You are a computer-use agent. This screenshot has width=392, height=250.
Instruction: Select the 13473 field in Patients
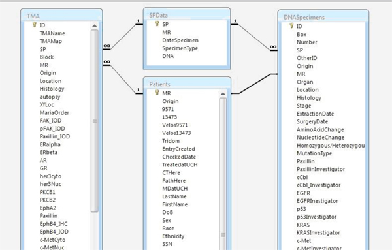click(x=169, y=117)
